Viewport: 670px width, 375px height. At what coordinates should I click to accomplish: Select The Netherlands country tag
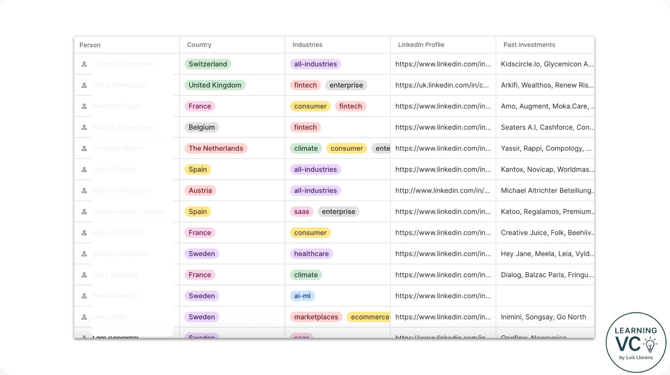[x=216, y=148]
